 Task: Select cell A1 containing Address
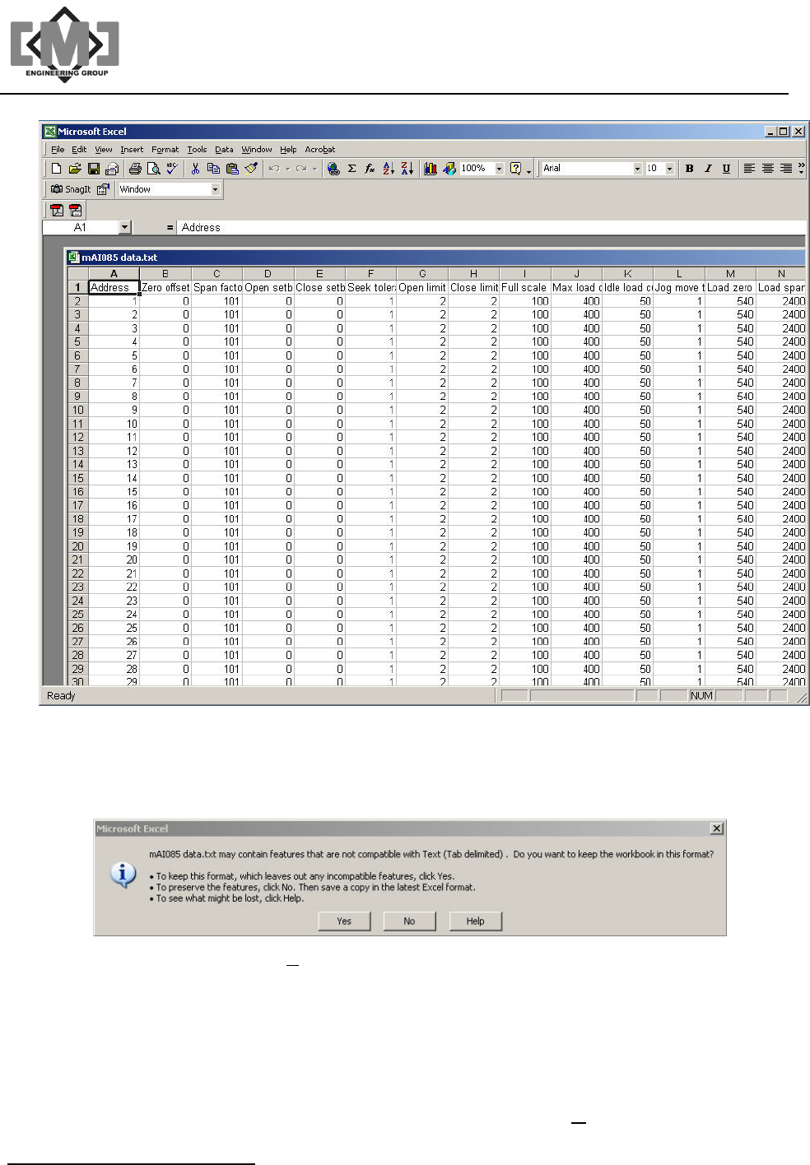114,287
